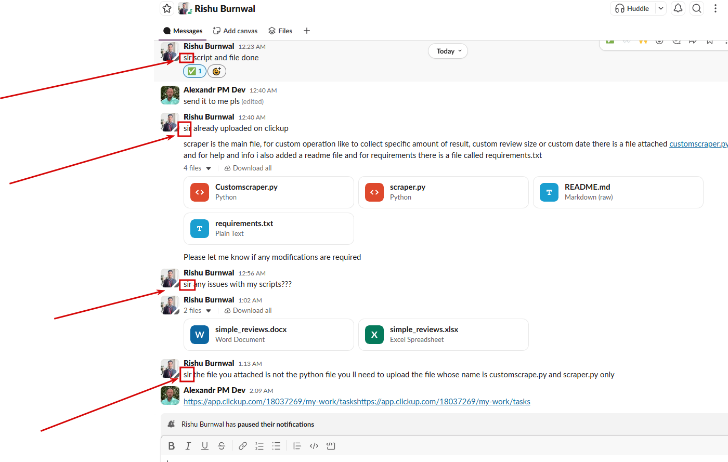Download all under the 4 files group
Viewport: 728px width, 462px height.
(248, 168)
